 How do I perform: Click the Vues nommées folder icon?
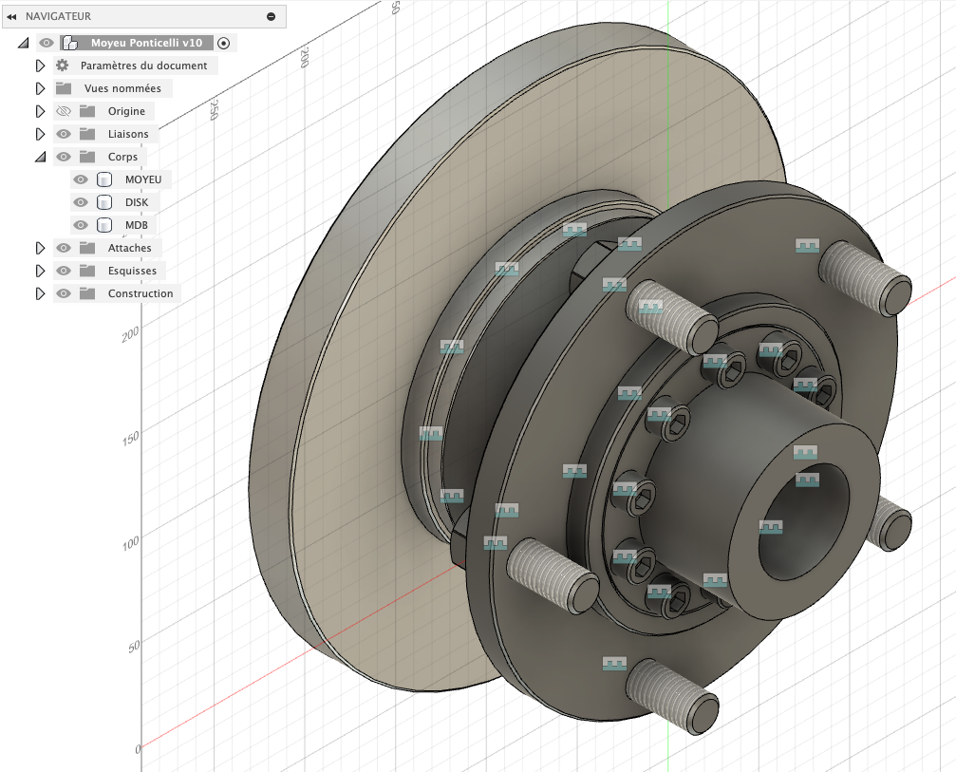click(64, 88)
